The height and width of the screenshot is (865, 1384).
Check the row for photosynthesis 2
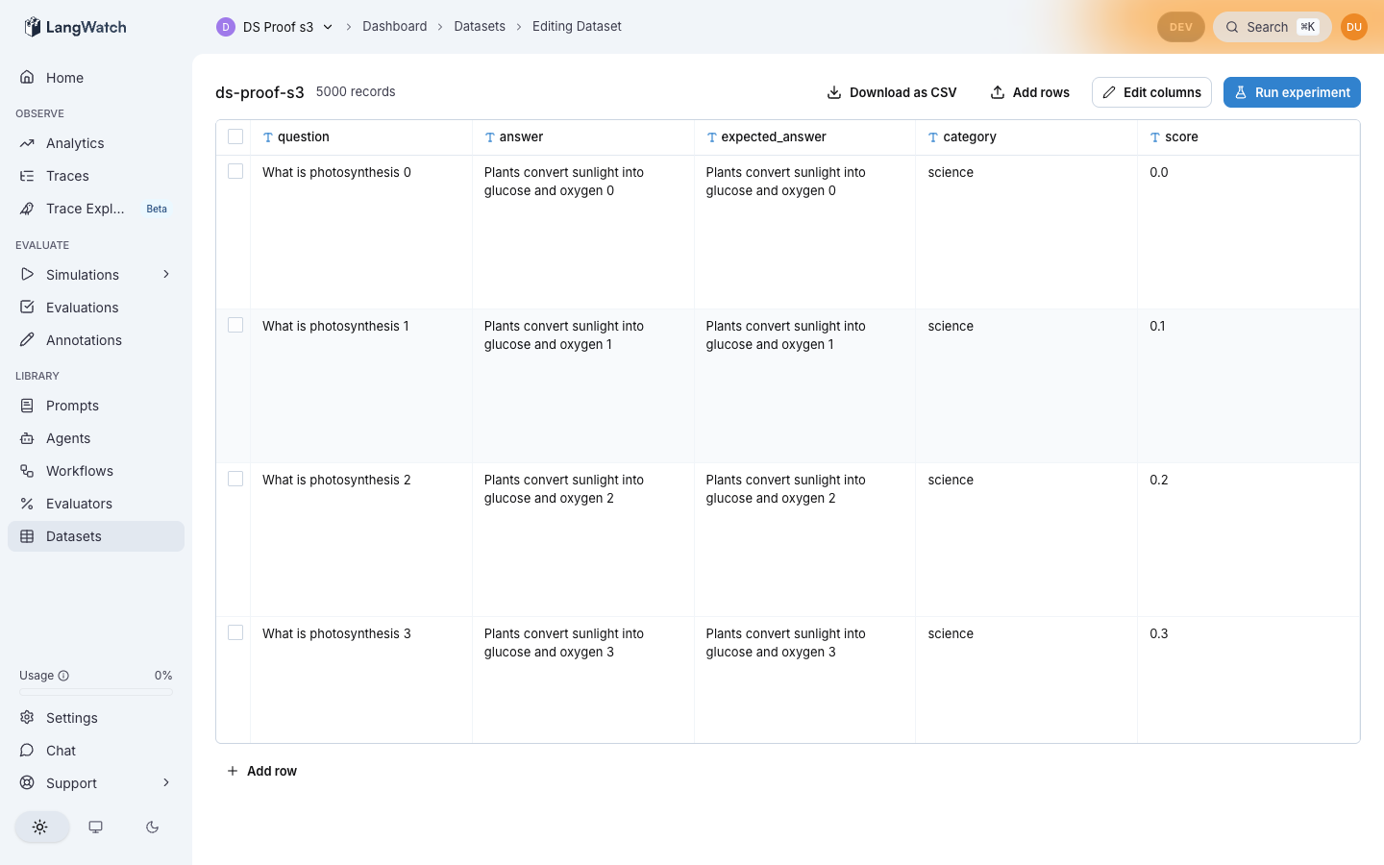(x=235, y=479)
